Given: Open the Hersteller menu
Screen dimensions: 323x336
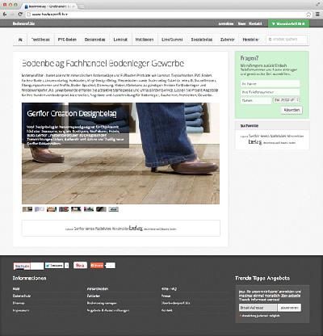Looking at the screenshot, I should click(x=250, y=40).
